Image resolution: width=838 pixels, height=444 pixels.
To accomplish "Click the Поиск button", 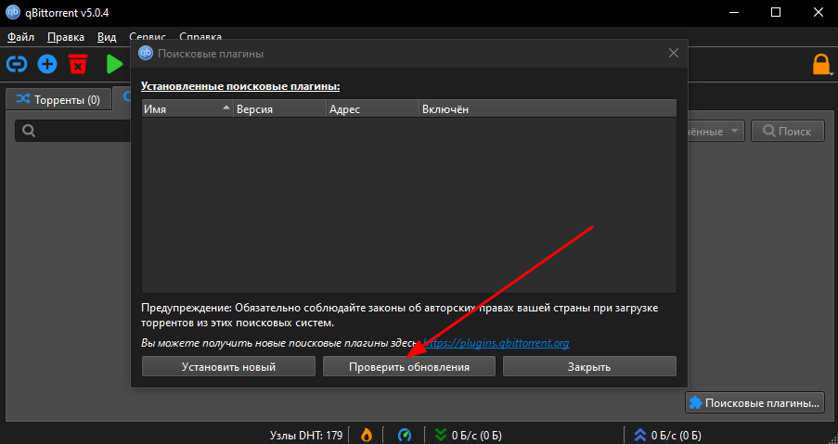I will pos(787,131).
